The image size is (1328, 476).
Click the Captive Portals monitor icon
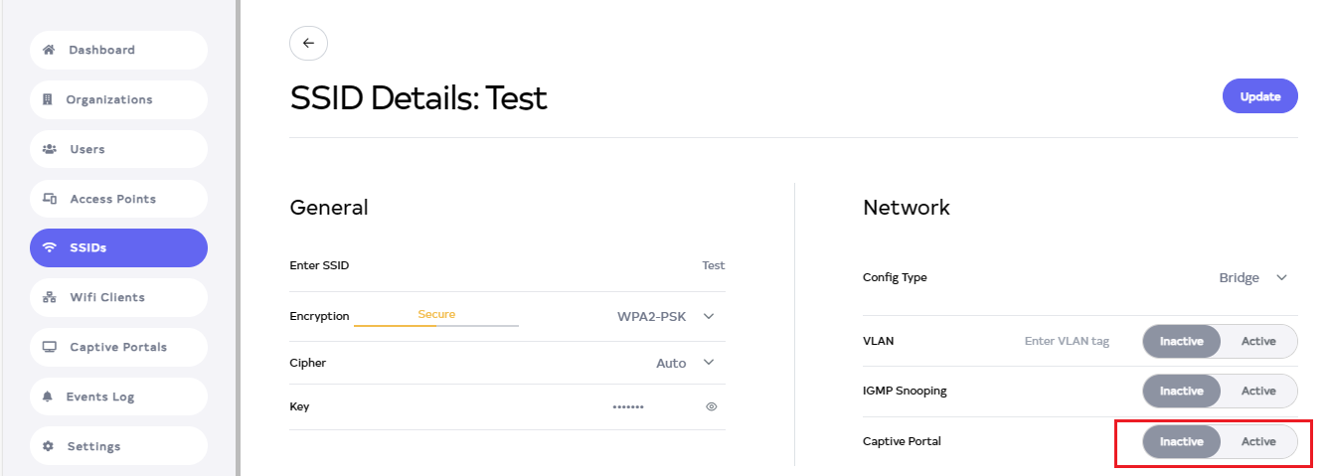point(50,347)
